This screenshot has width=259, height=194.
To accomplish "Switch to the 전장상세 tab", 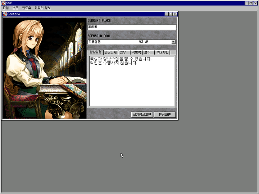I will click(x=111, y=52).
